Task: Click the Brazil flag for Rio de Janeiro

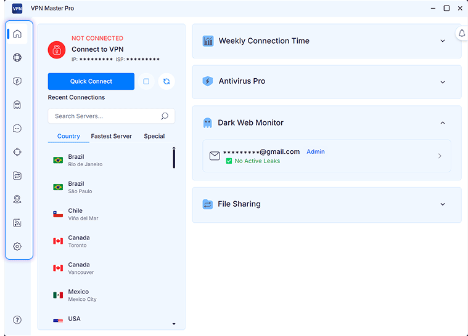Action: (x=58, y=160)
